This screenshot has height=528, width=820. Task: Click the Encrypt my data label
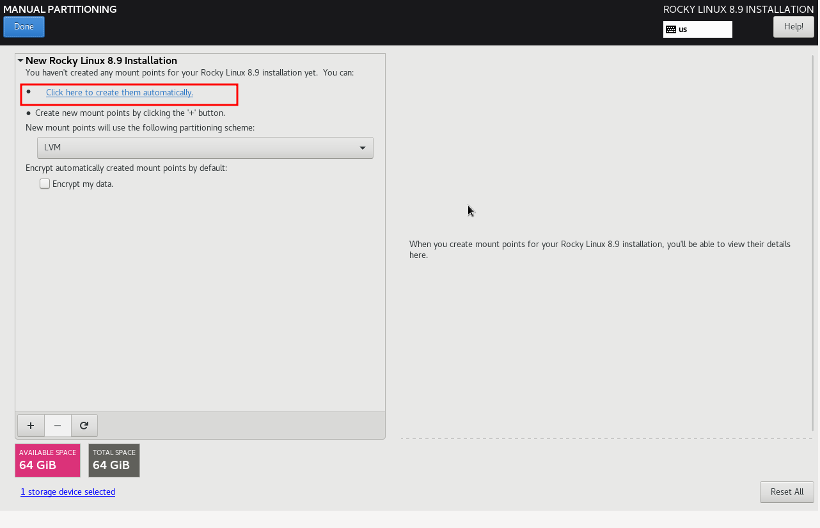point(83,184)
